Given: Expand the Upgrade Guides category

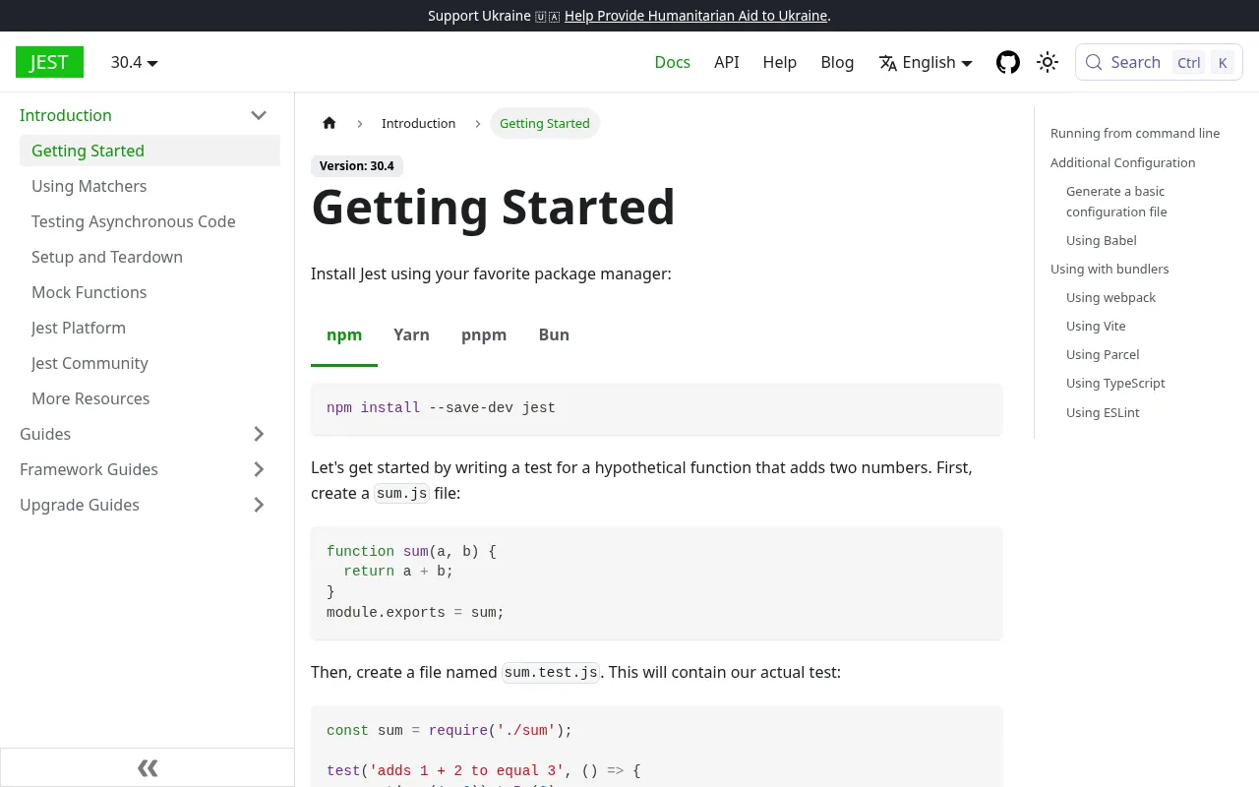Looking at the screenshot, I should pyautogui.click(x=259, y=505).
